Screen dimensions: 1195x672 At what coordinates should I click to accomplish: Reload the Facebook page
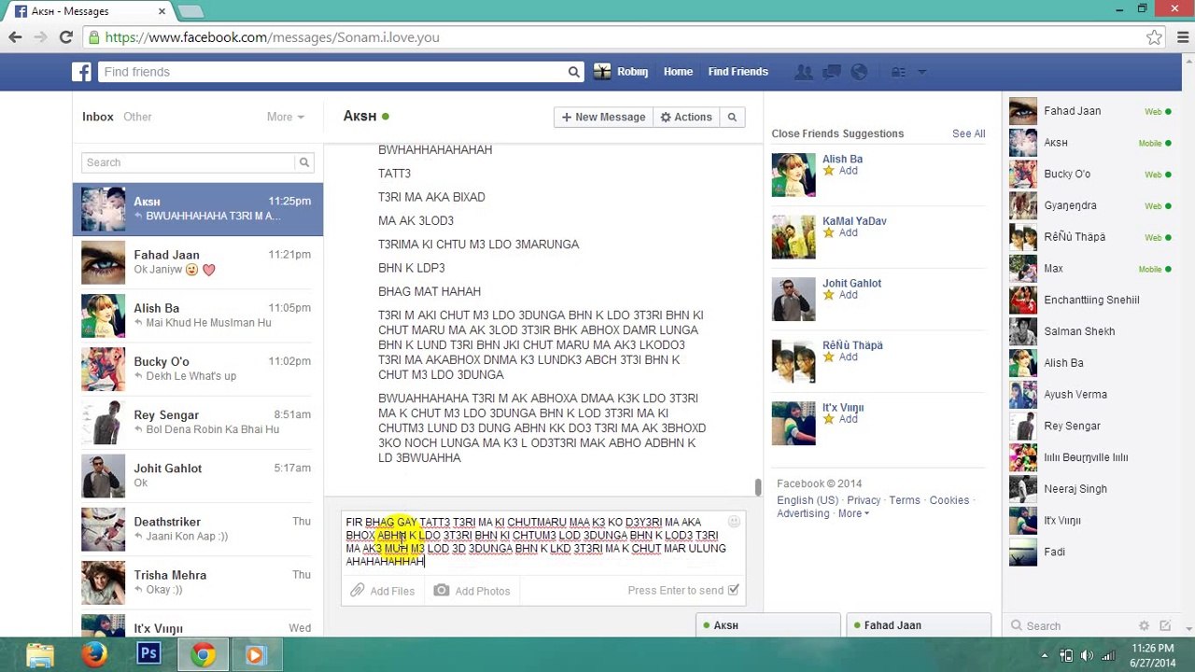[65, 37]
